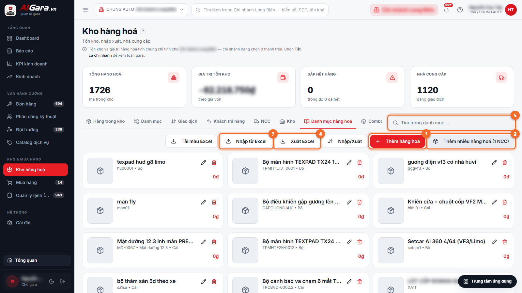Viewport: 522px width, 293px height.
Task: Open the NCC tab
Action: pos(262,121)
